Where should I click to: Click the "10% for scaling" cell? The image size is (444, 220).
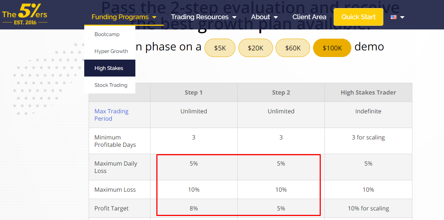(368, 208)
